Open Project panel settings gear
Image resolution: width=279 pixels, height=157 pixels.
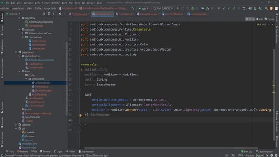point(60,14)
